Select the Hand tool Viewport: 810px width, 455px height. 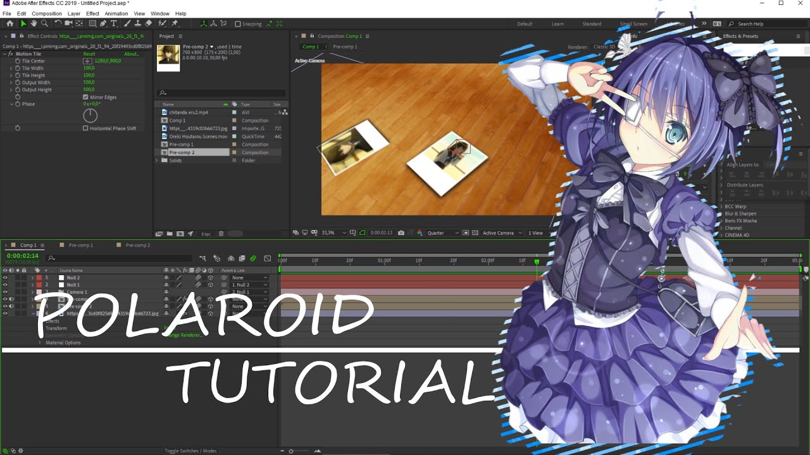tap(34, 23)
